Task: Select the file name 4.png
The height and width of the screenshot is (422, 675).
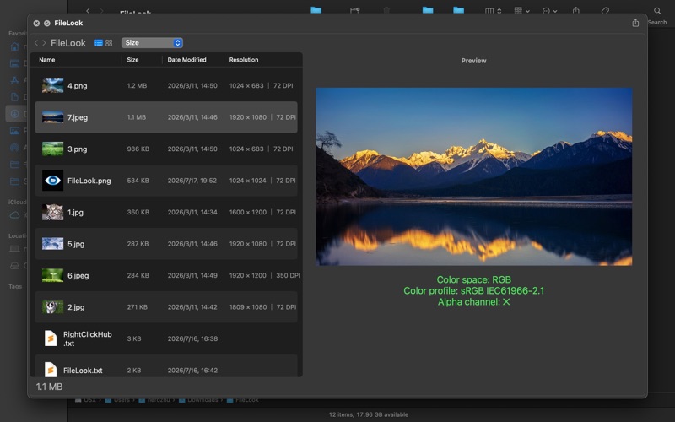Action: (x=77, y=86)
